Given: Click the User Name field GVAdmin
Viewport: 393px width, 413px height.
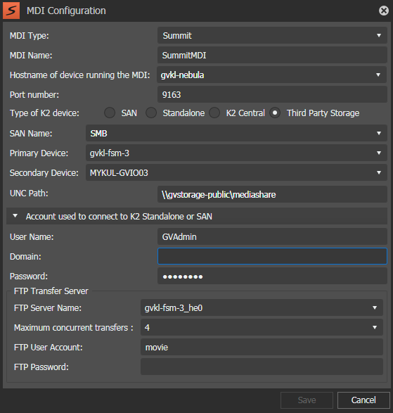Looking at the screenshot, I should coord(272,236).
